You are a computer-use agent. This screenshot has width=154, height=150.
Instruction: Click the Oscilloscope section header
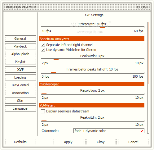92,84
